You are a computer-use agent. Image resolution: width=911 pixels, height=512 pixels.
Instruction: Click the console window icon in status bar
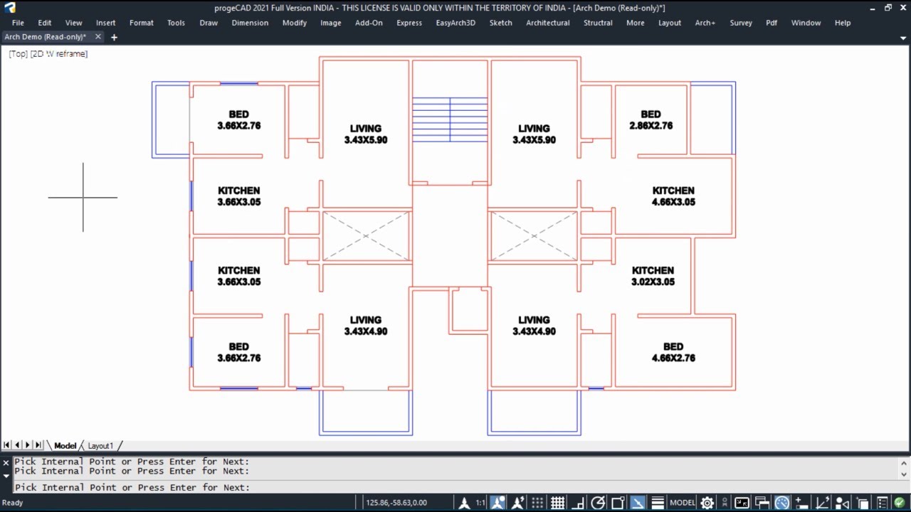point(742,503)
